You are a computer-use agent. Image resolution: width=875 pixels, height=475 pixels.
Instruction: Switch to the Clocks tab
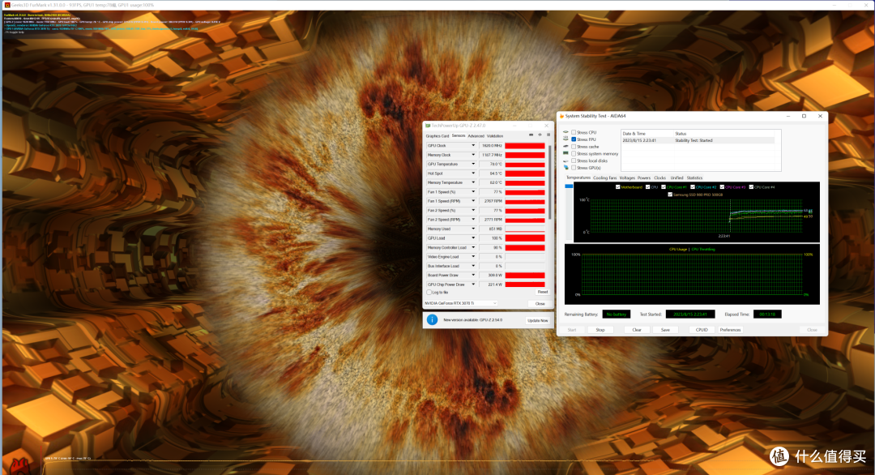[x=659, y=178]
